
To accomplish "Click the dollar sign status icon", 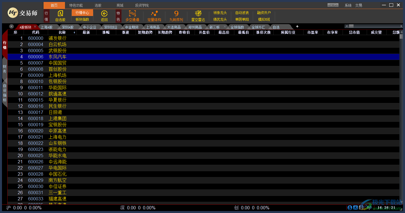I will pyautogui.click(x=350, y=208).
